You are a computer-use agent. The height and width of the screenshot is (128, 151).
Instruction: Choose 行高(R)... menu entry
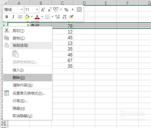pyautogui.click(x=27, y=101)
